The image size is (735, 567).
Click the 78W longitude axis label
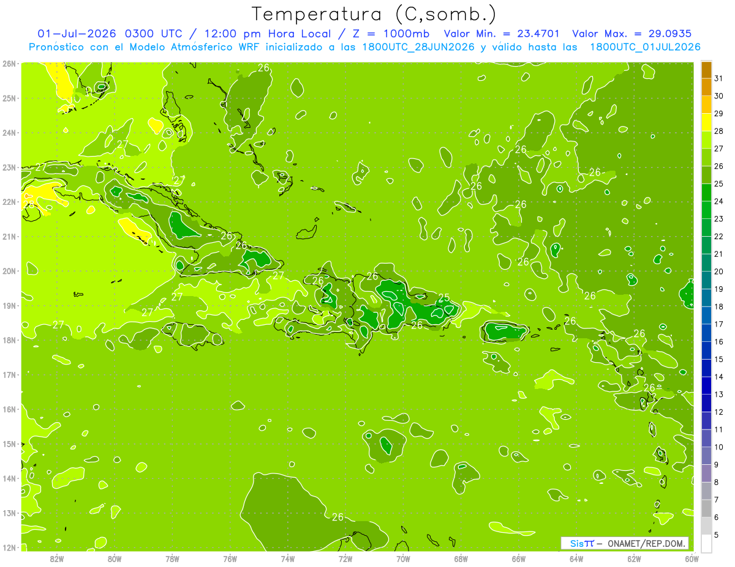(172, 559)
